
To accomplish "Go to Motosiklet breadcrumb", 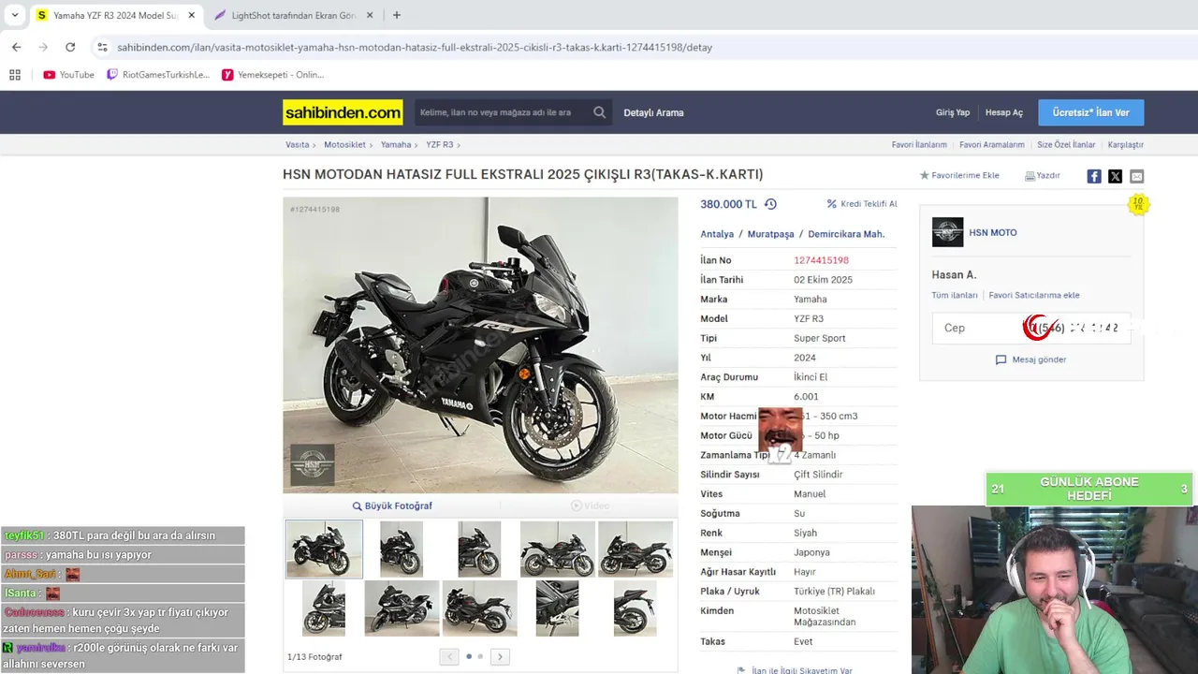I will pyautogui.click(x=344, y=145).
